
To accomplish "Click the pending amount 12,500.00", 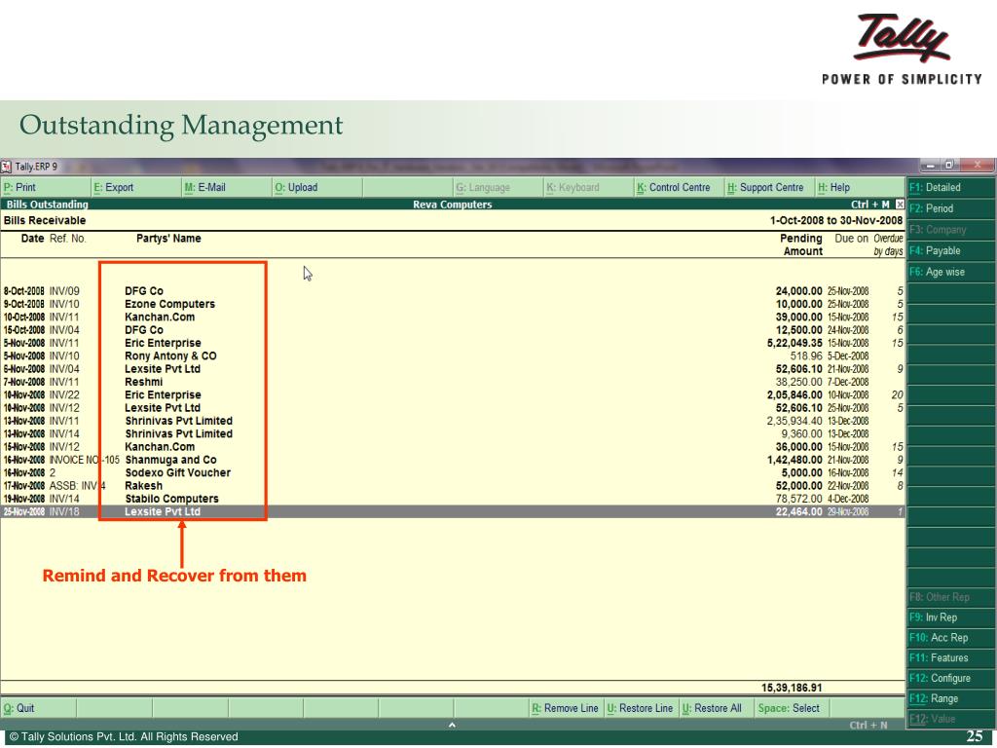I will [x=798, y=330].
